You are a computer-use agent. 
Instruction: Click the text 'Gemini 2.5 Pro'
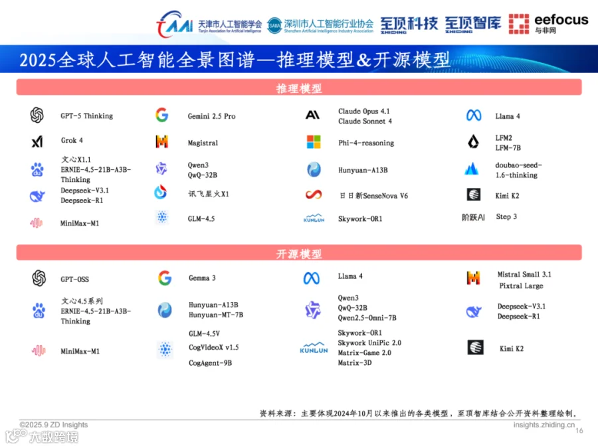click(211, 116)
